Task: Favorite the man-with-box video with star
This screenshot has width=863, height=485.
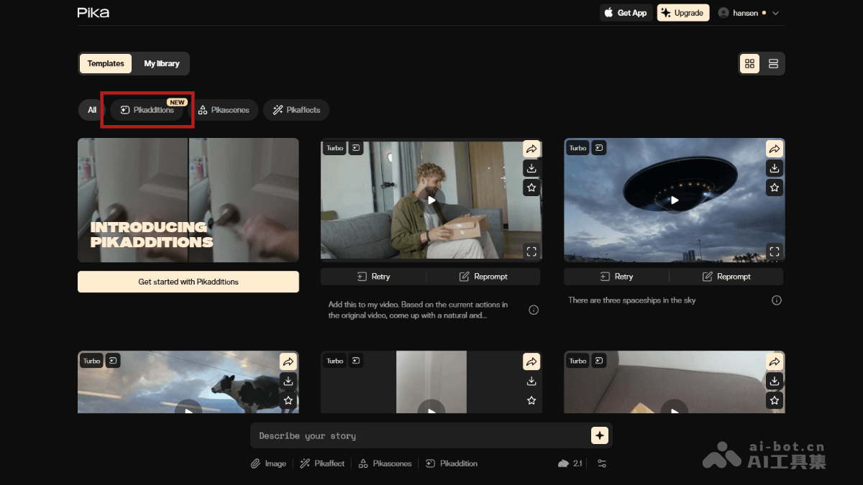Action: [531, 188]
